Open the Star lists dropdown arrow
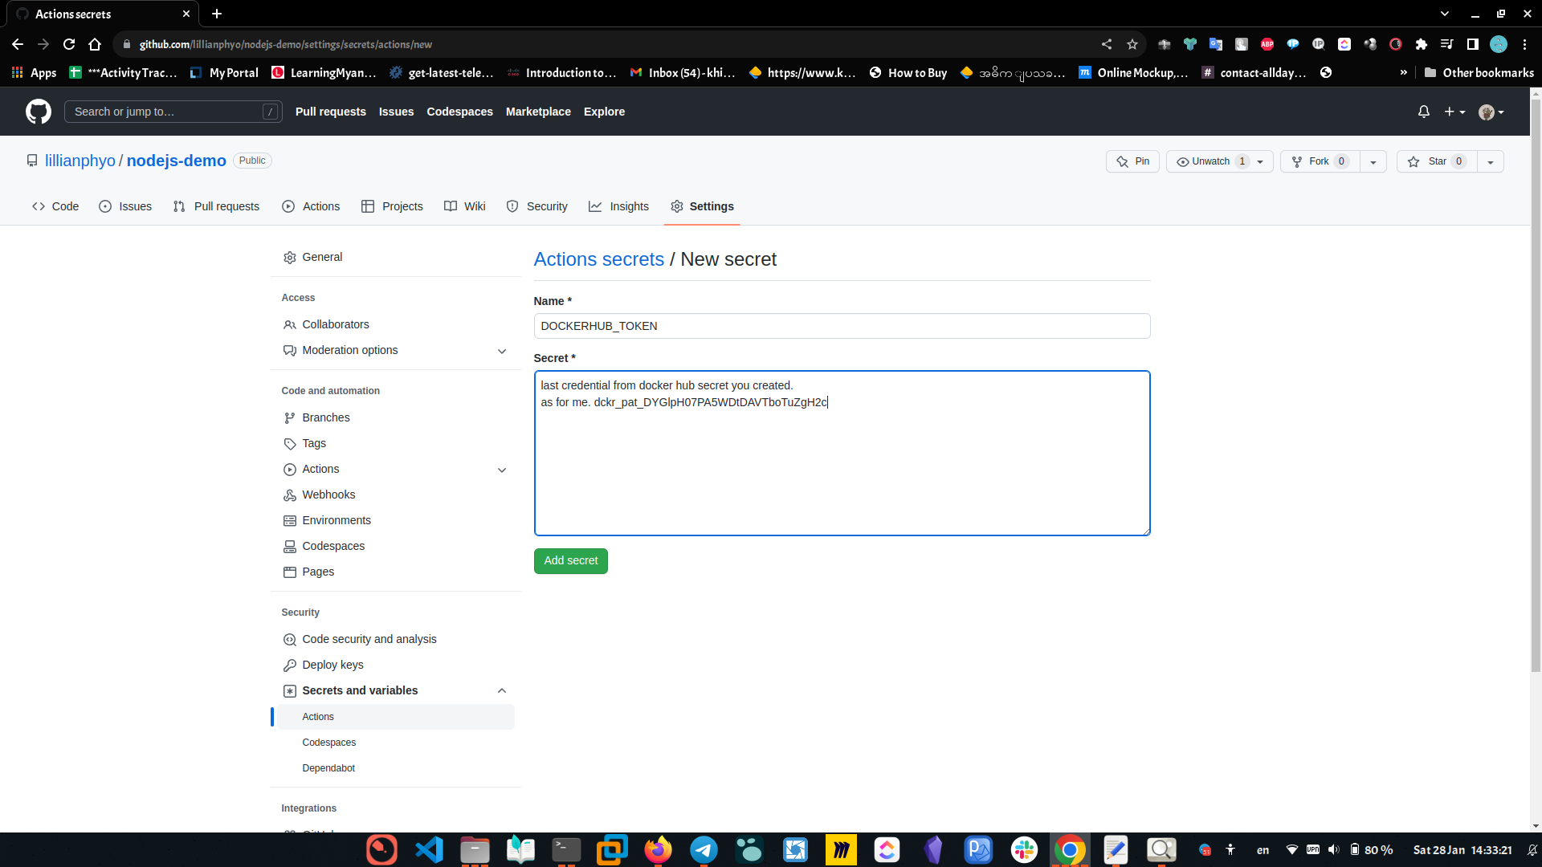This screenshot has height=867, width=1542. [x=1491, y=161]
